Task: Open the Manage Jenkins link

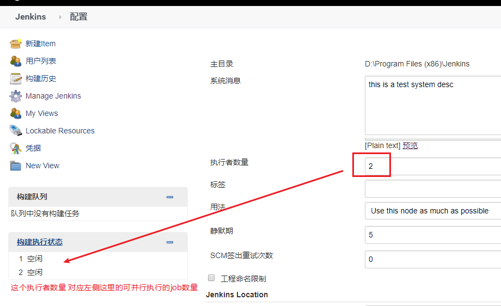Action: click(53, 96)
